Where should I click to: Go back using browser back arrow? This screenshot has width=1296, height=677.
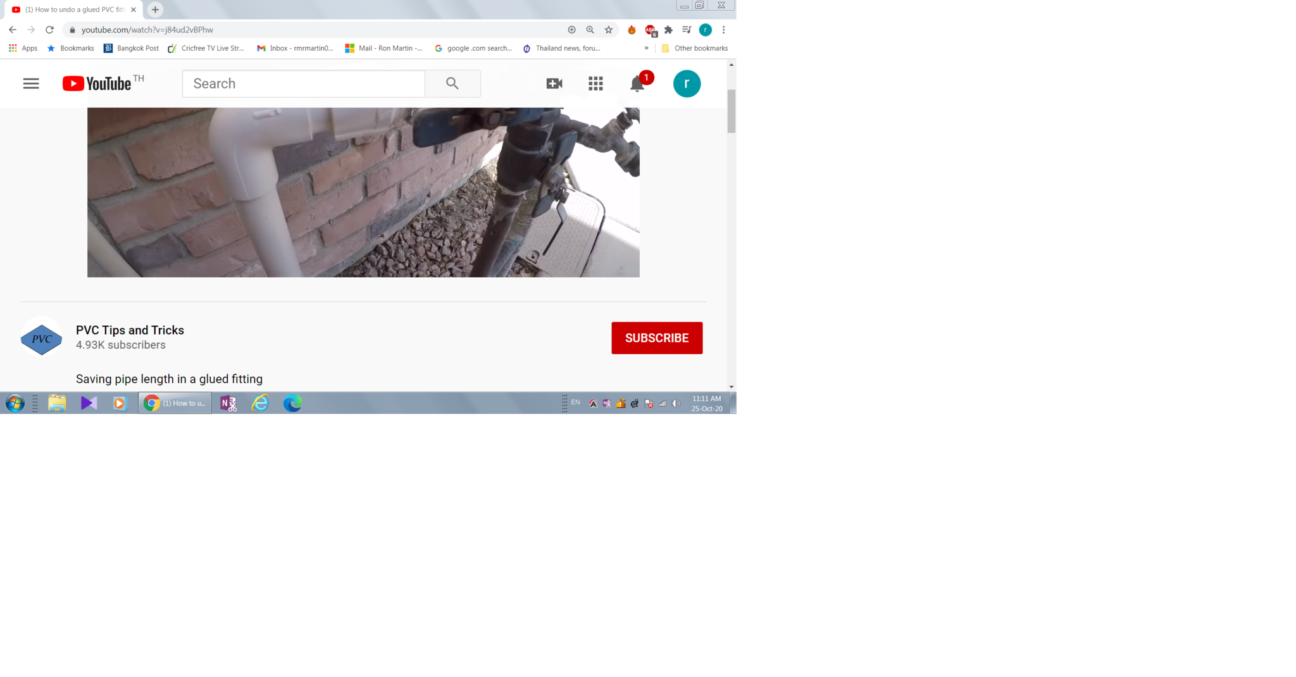pos(13,30)
